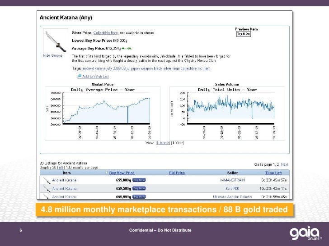The image size is (329, 246).
Task: Display 50 results per page
Action: point(61,168)
